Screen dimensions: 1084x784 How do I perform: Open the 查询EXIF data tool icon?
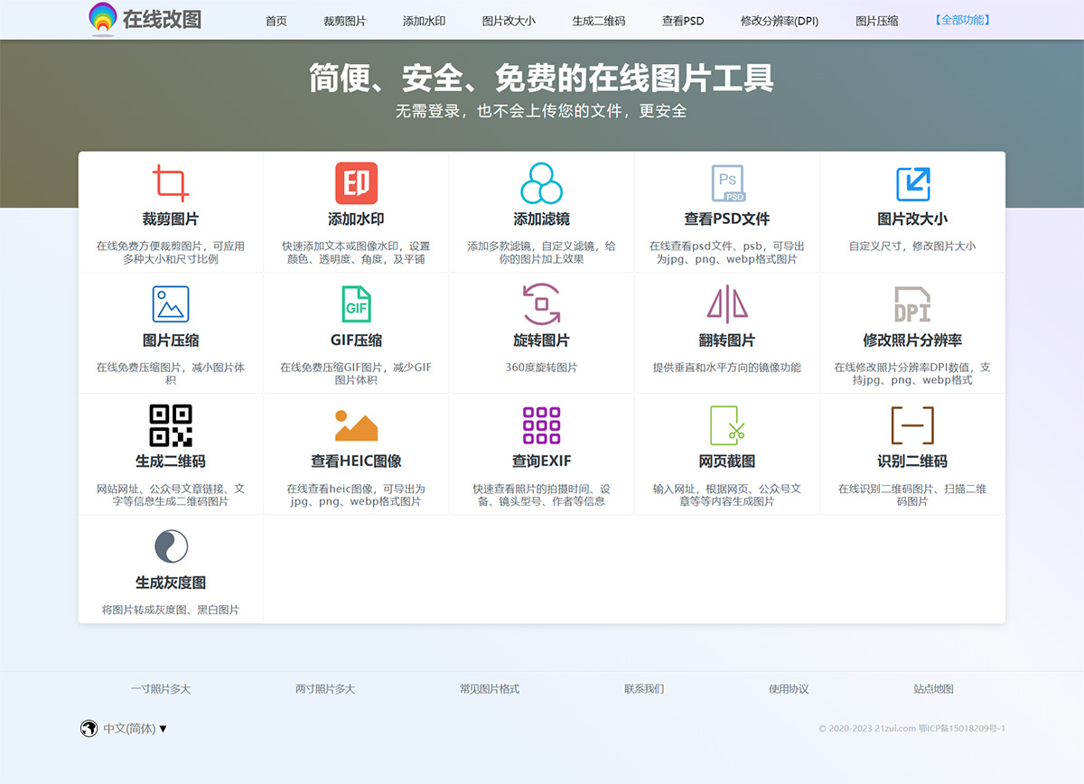point(541,425)
